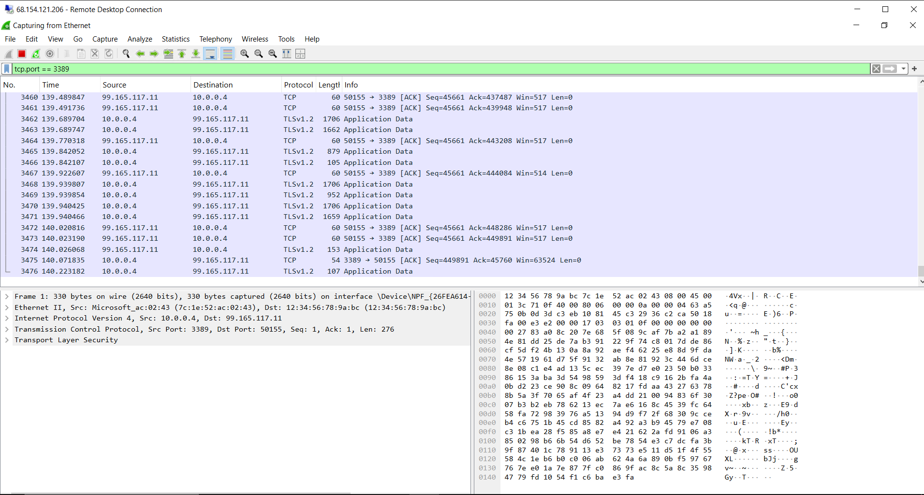924x495 pixels.
Task: Sort packets by Protocol column header
Action: [x=298, y=85]
